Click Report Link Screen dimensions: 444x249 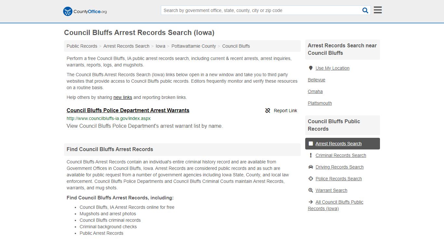(285, 111)
